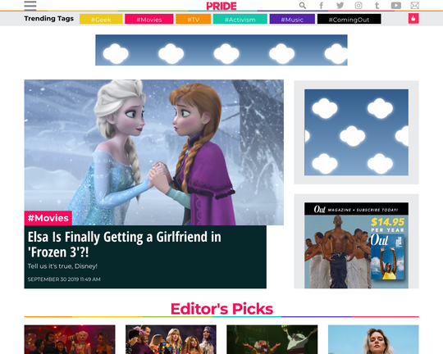Click the PRIDE logo
This screenshot has width=443, height=354.
(x=221, y=6)
